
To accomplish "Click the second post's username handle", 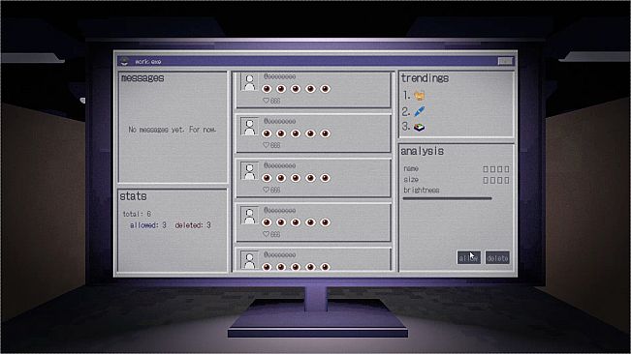I will (x=280, y=121).
